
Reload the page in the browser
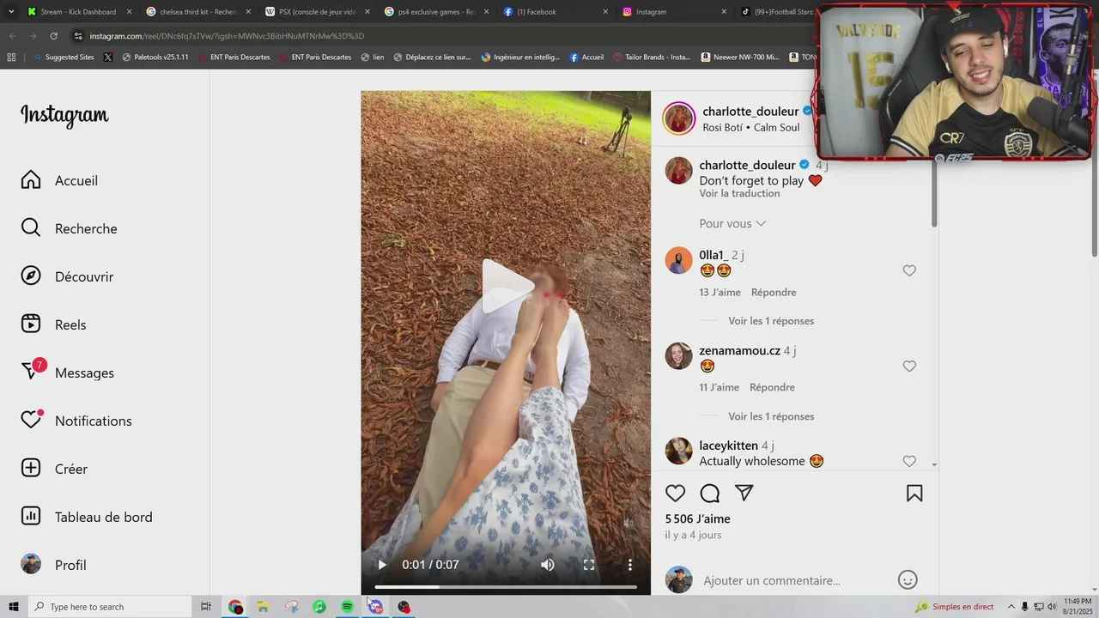click(53, 36)
